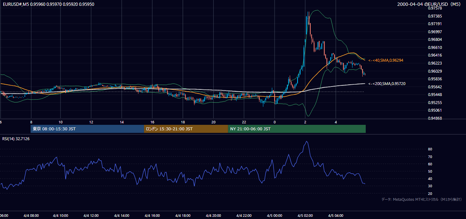
Task: Click the 4/5 00:00 date axis label
Action: pos(275,216)
